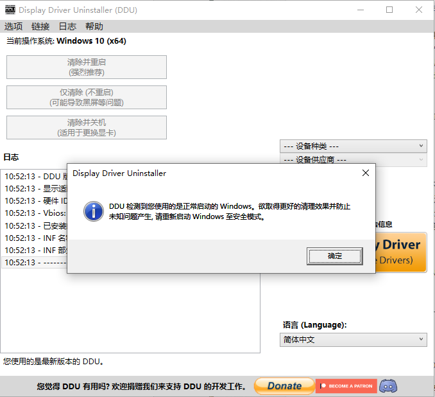Click the DDU app icon in title bar
Viewport: 435px width, 397px height.
pyautogui.click(x=10, y=10)
